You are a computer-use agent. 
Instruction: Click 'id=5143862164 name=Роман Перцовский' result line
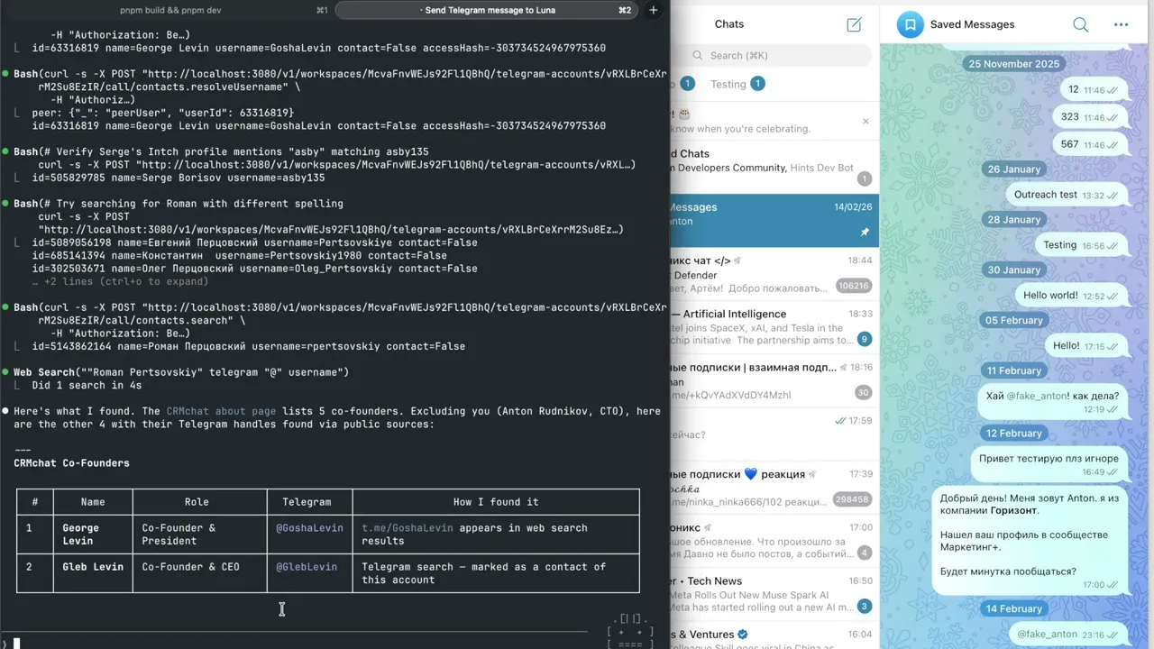click(x=249, y=346)
